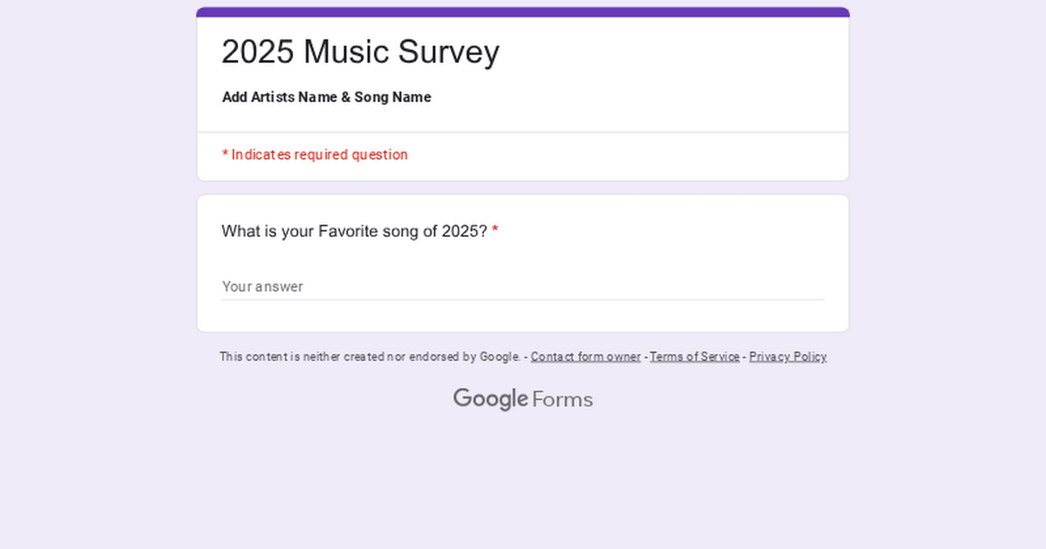
Task: Click the Forms word in footer logo
Action: [x=562, y=400]
